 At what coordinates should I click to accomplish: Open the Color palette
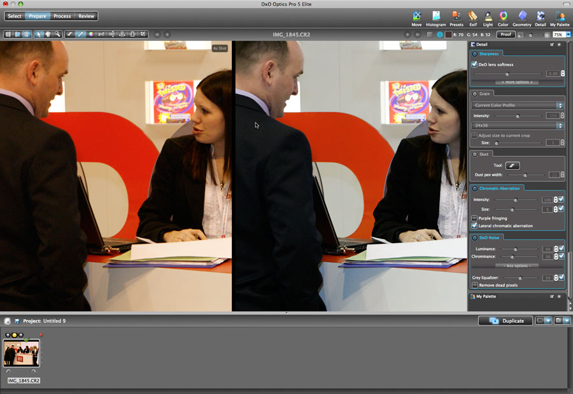click(x=503, y=18)
